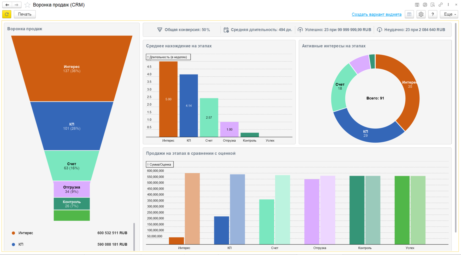Click Длительность (в неделях) sort header
Viewport: 461px width, 255px height.
[168, 57]
